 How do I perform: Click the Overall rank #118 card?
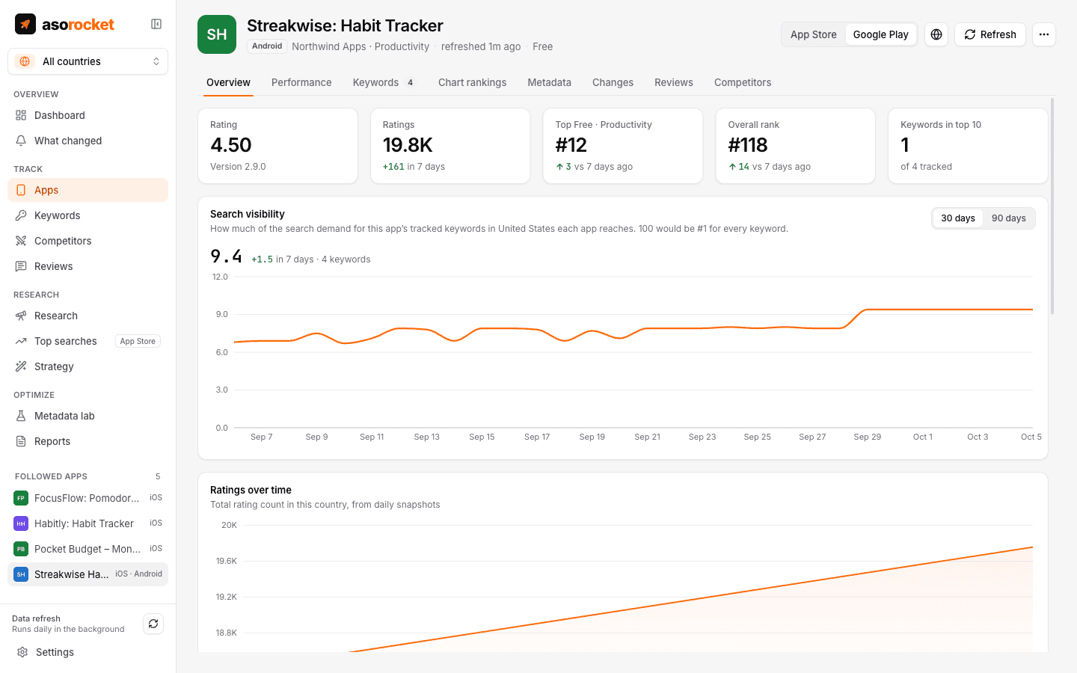(795, 146)
